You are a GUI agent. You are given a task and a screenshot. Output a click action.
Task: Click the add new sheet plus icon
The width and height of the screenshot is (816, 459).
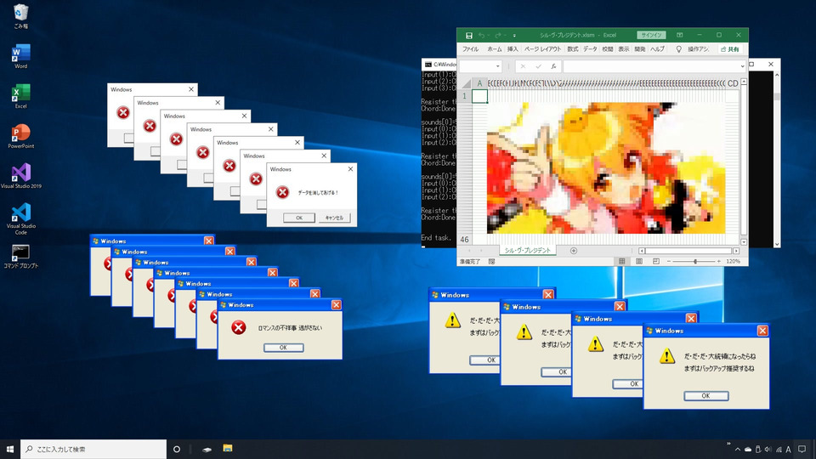pyautogui.click(x=574, y=251)
